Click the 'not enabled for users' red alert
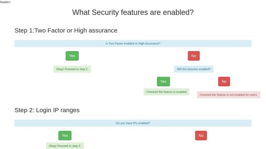This screenshot has height=149, width=266. click(x=228, y=95)
